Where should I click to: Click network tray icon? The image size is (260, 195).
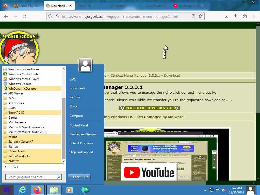pyautogui.click(x=211, y=190)
